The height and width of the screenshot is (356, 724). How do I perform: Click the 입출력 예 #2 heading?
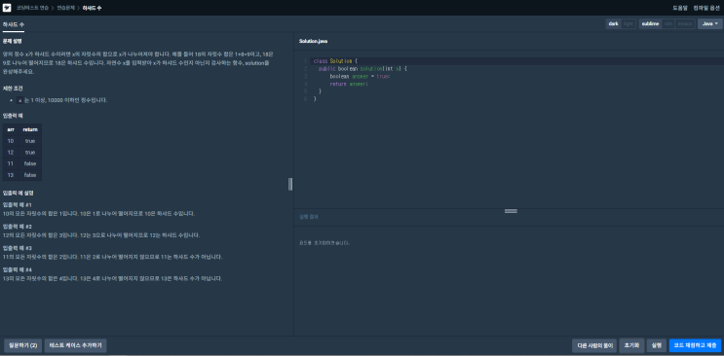pyautogui.click(x=18, y=227)
